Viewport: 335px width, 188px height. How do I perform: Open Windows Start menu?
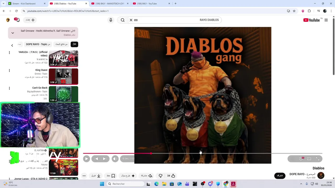tap(102, 184)
